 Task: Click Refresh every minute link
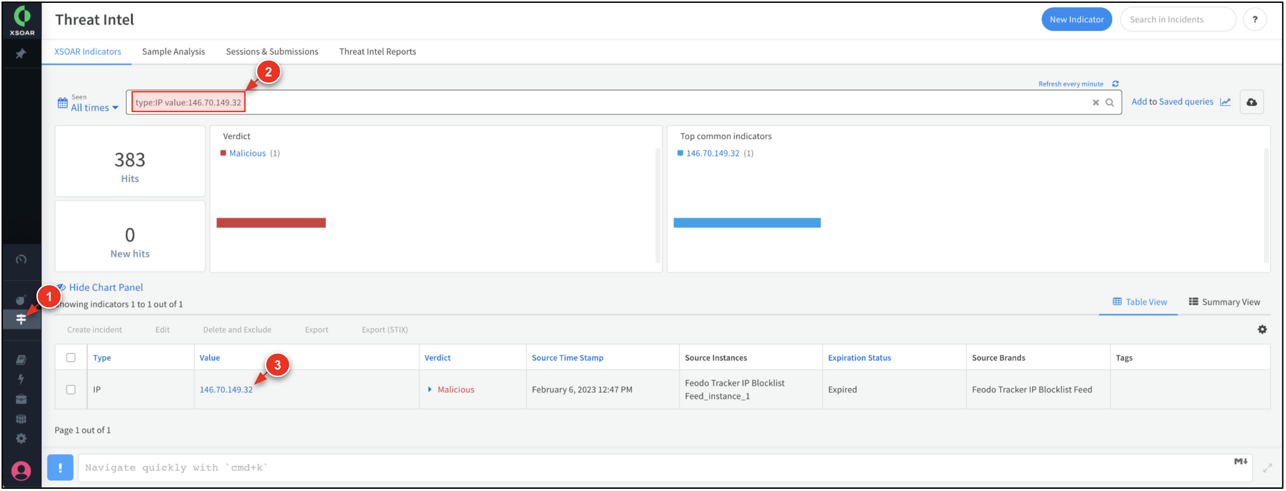[1071, 84]
